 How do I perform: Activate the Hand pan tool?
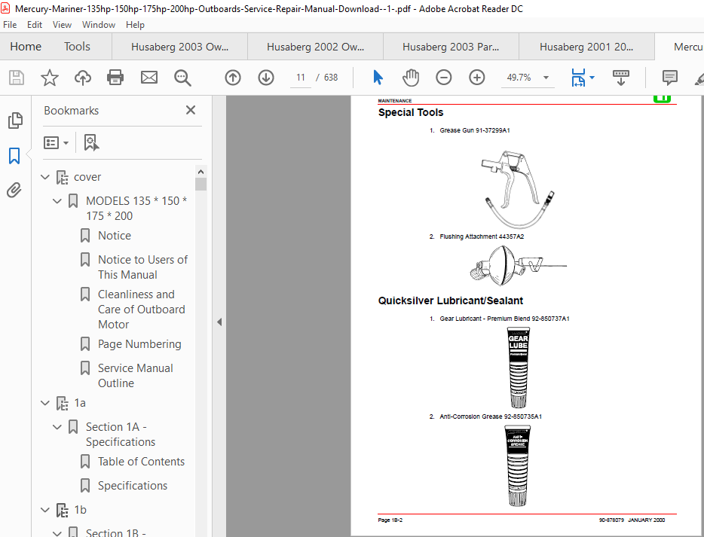point(410,78)
